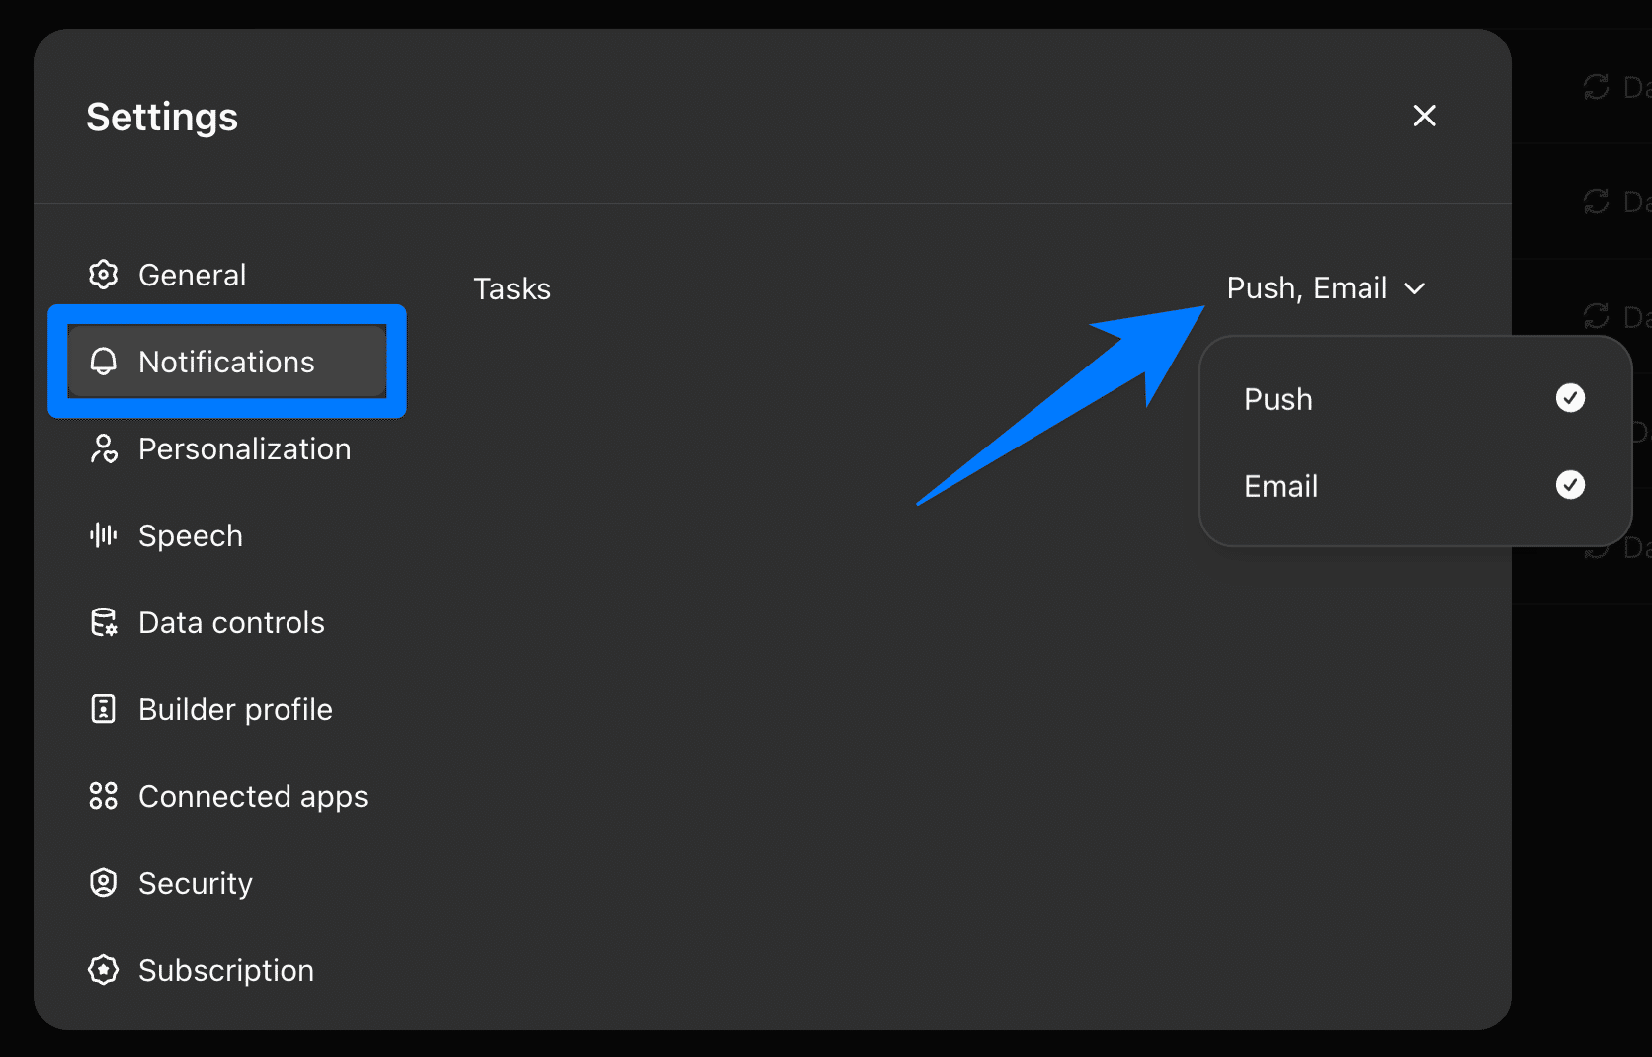Click the Builder profile badge icon
Image resolution: width=1652 pixels, height=1057 pixels.
(104, 709)
